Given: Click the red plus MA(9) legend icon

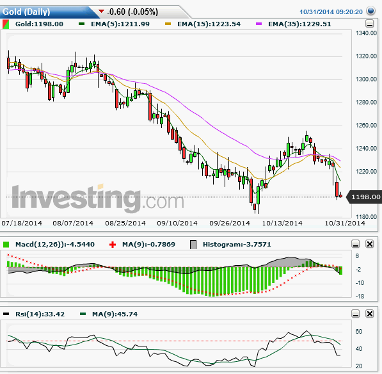Looking at the screenshot, I should point(113,245).
